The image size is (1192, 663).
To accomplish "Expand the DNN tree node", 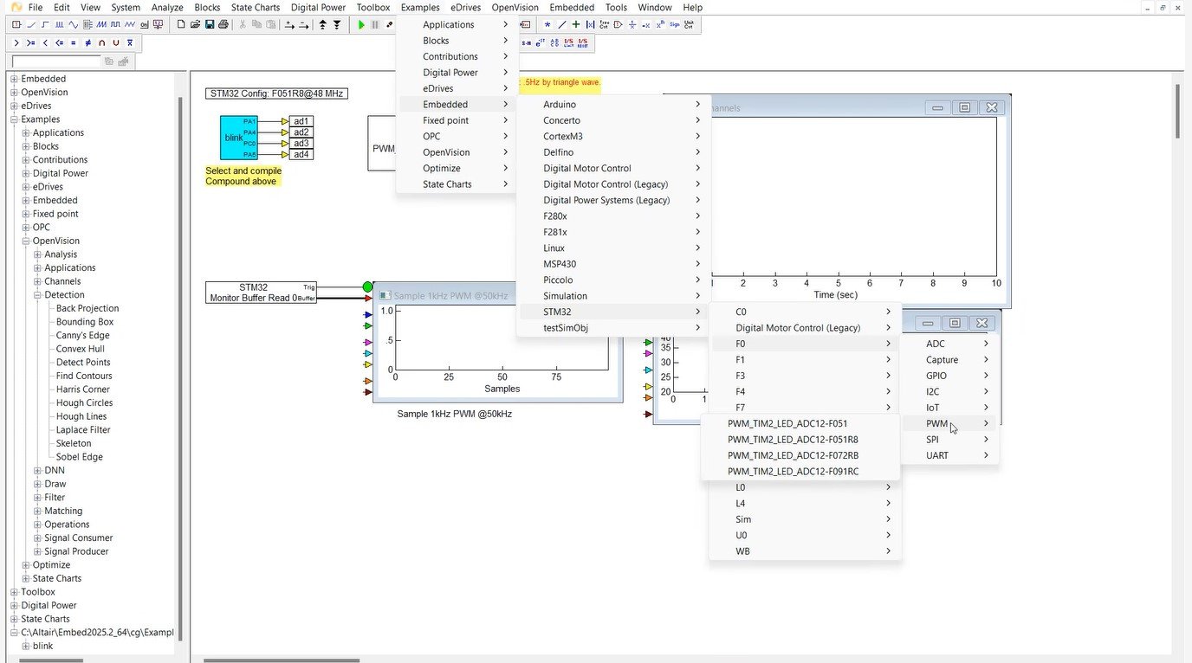I will pyautogui.click(x=37, y=470).
